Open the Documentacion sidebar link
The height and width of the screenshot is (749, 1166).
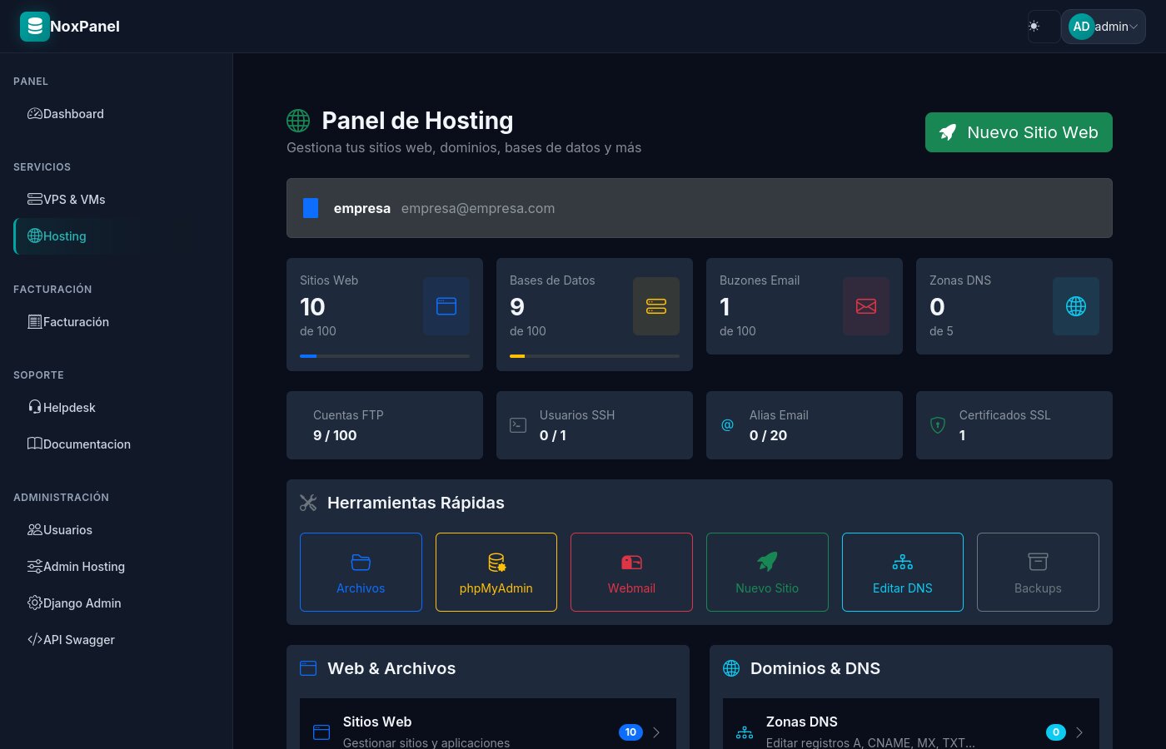(x=86, y=444)
